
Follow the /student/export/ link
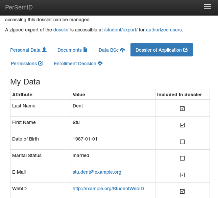click(121, 30)
